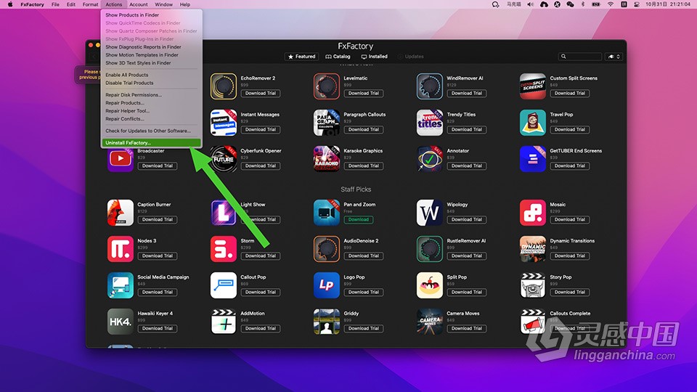Click Download Trial for EchoRemover 2
The image size is (697, 392).
pos(261,94)
